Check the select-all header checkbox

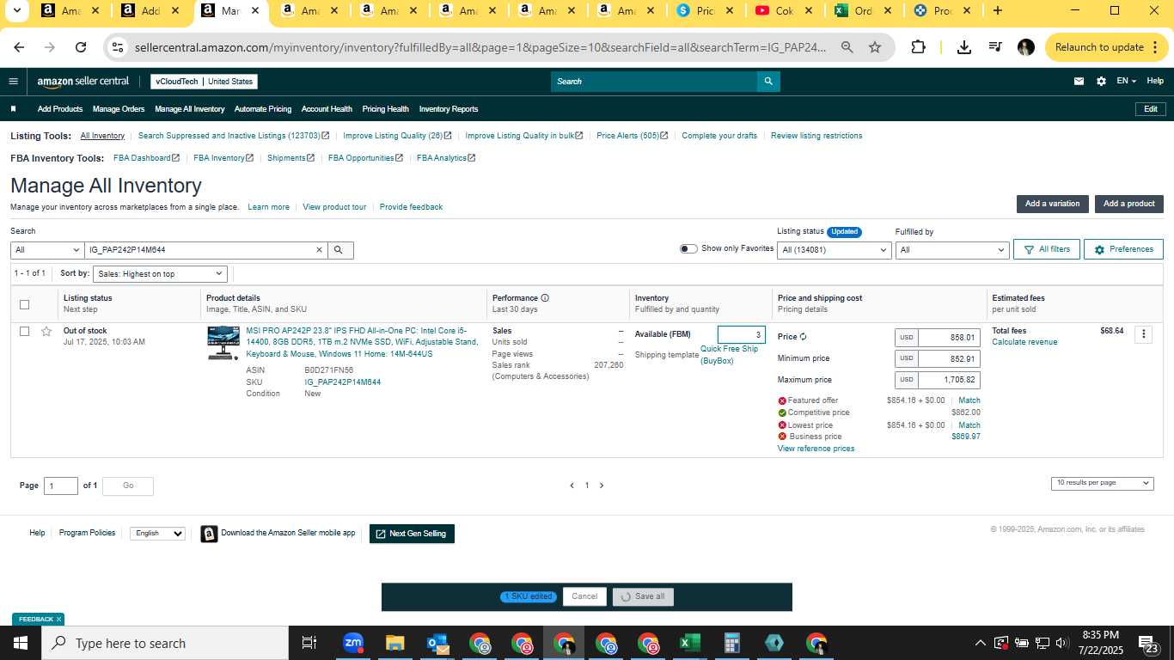tap(24, 304)
